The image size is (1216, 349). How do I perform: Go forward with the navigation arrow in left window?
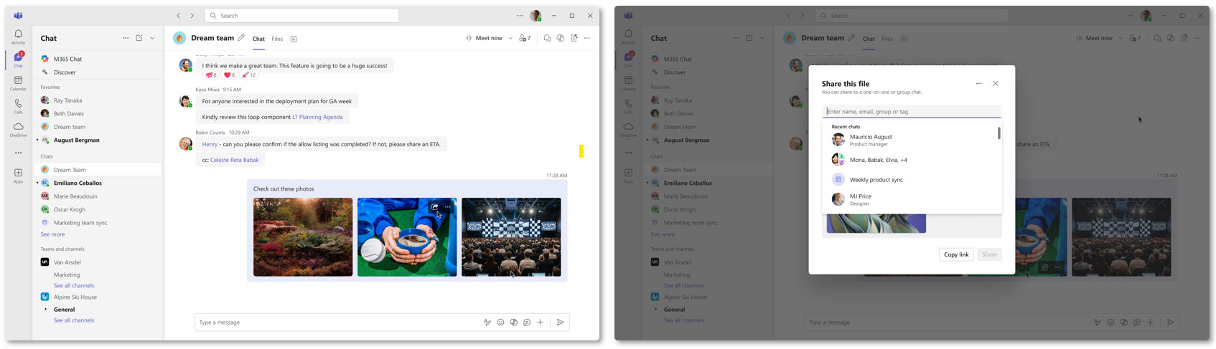coord(192,16)
